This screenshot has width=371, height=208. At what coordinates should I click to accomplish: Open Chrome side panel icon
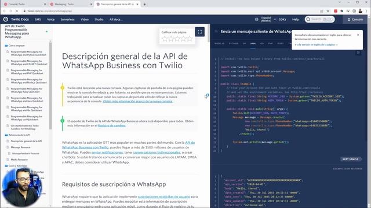354,11
